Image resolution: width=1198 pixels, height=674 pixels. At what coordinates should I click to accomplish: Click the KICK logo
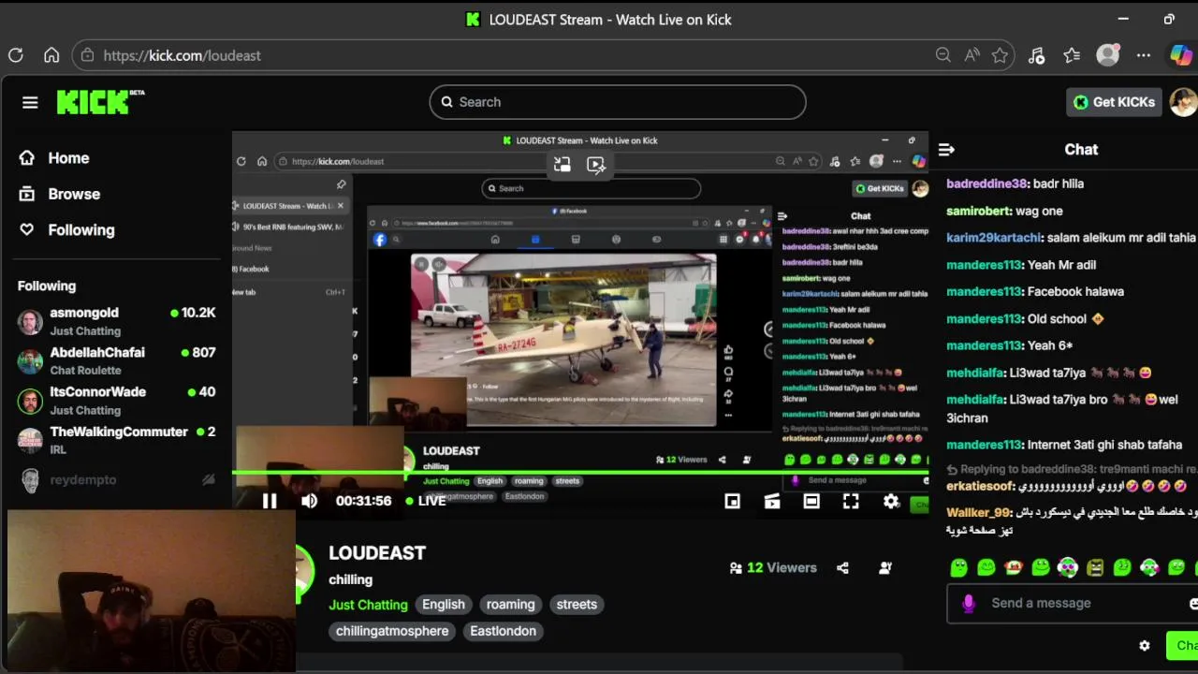(100, 102)
